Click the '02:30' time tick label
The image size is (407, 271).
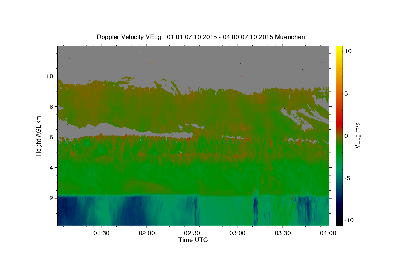[192, 233]
